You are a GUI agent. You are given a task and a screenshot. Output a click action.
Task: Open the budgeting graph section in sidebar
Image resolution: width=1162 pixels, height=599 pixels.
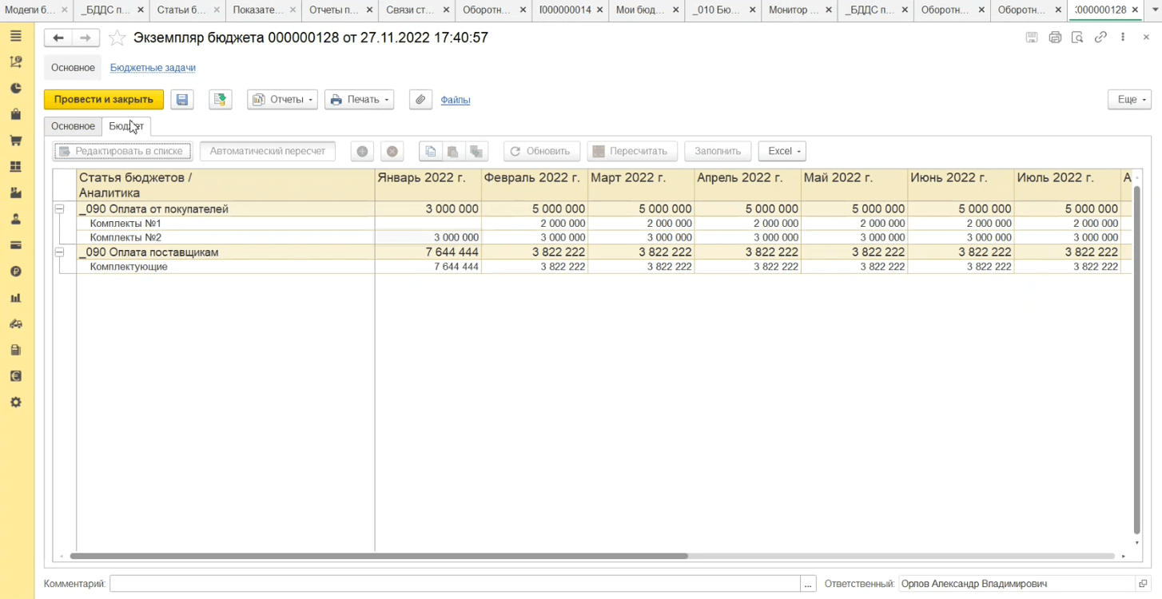click(16, 62)
